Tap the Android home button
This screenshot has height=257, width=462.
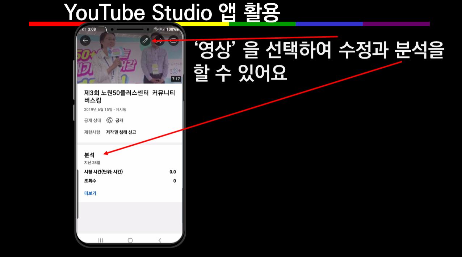[130, 240]
